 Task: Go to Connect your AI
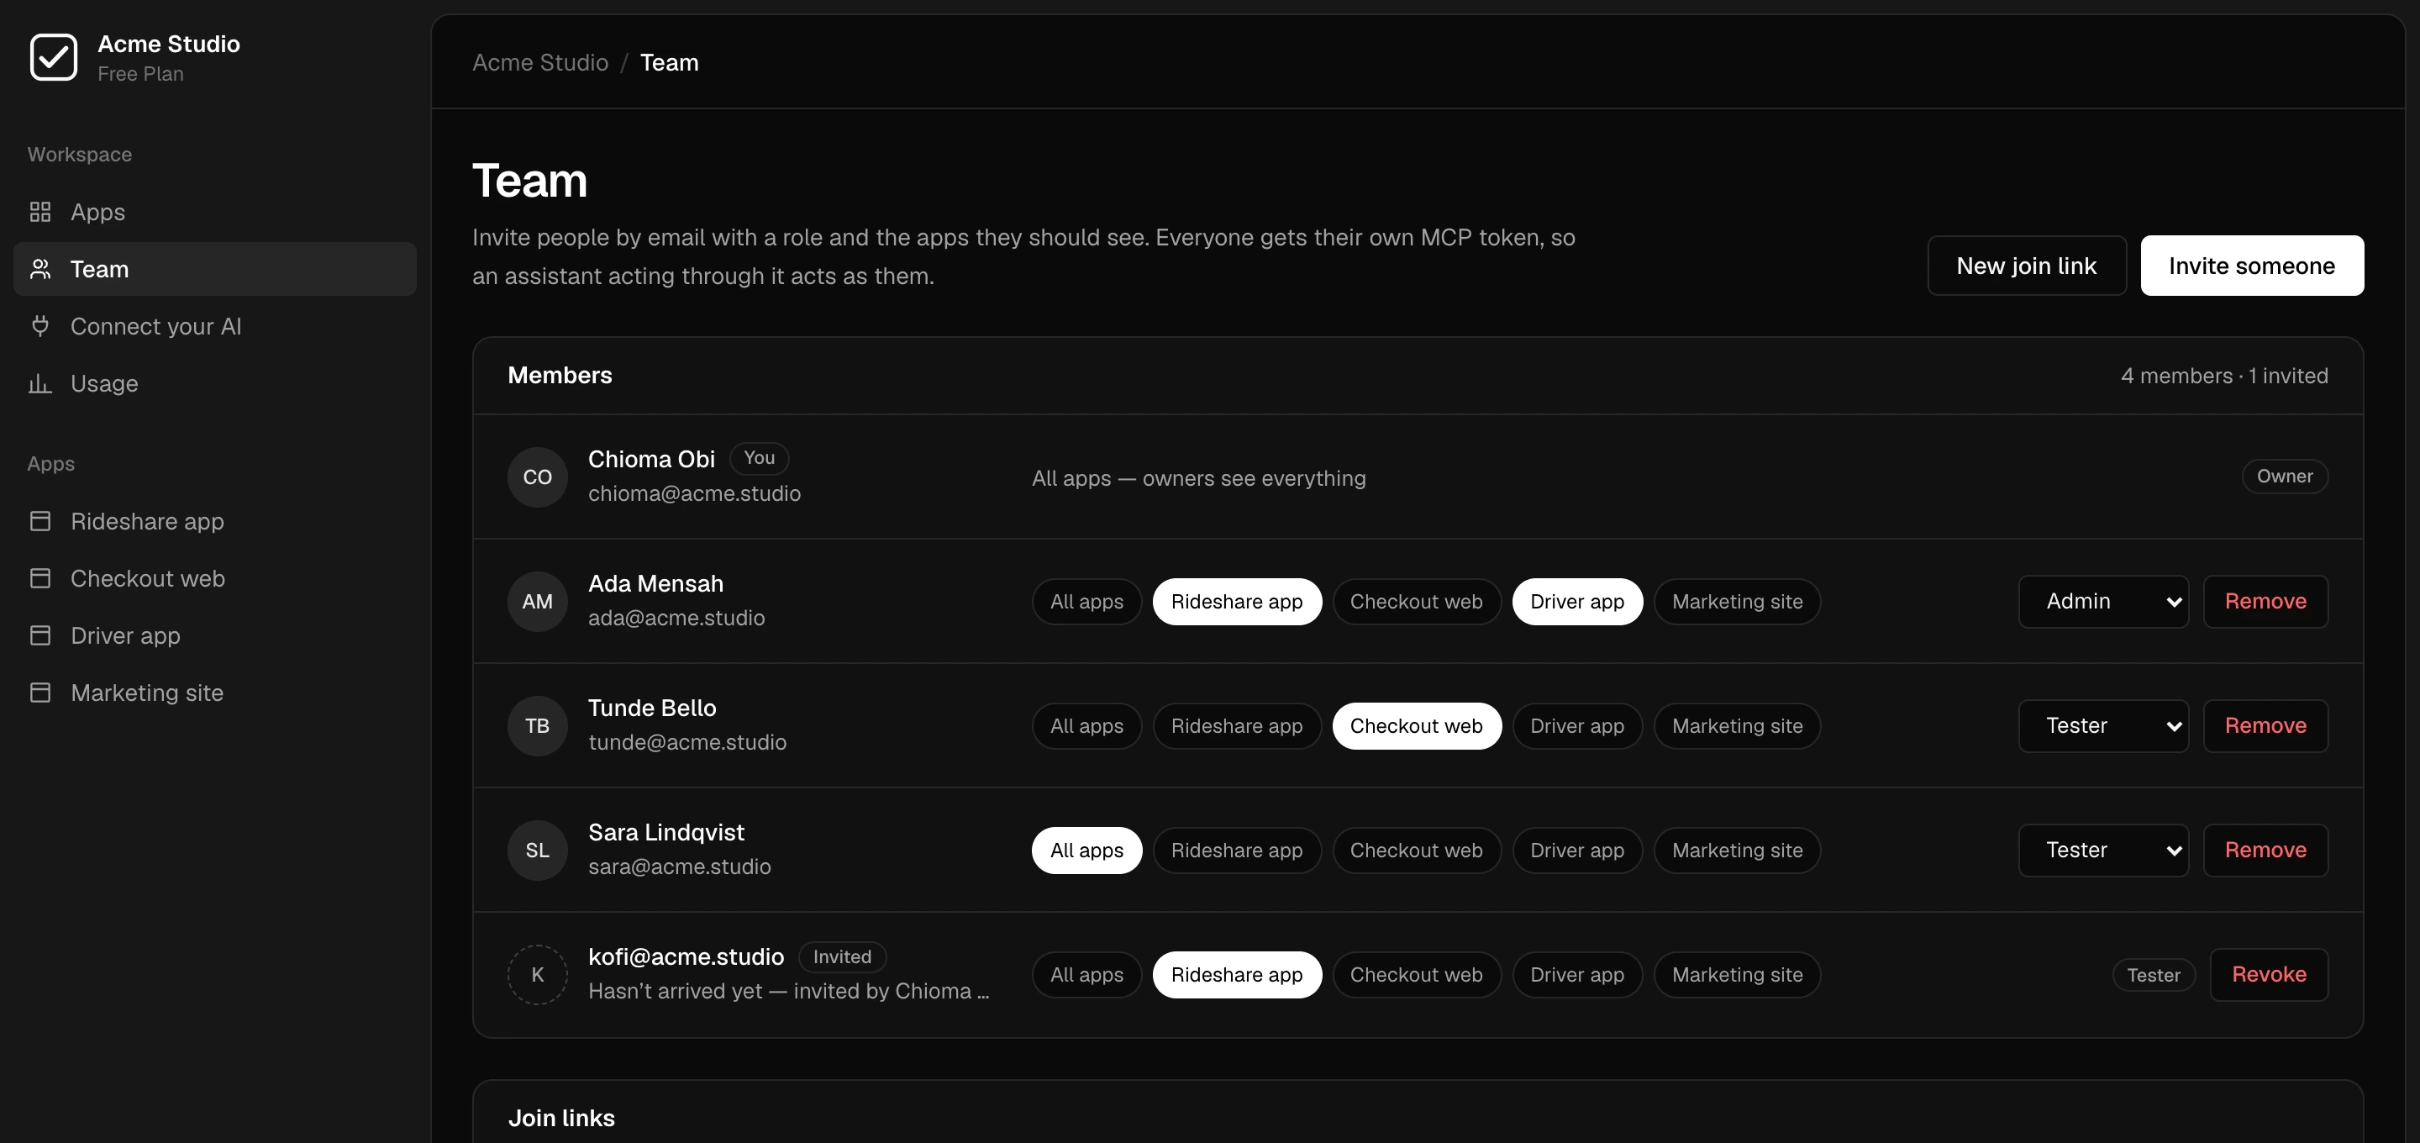pos(214,326)
